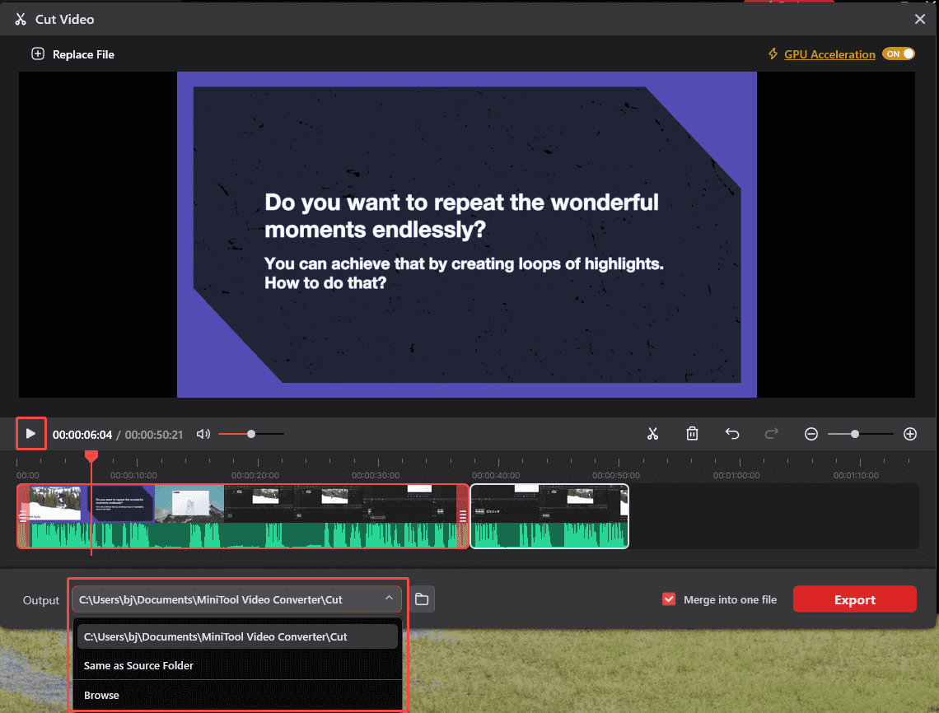939x713 pixels.
Task: Select the second timeline clip after 00:00:40:00
Action: (549, 516)
